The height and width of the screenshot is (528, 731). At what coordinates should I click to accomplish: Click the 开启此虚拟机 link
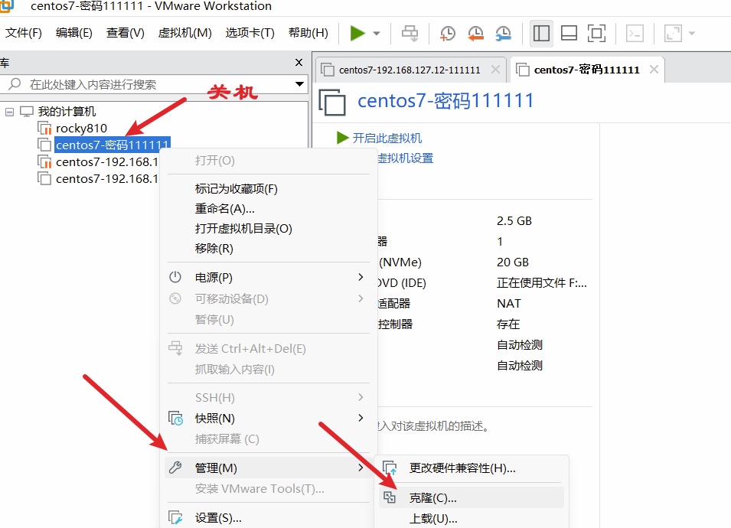point(387,138)
